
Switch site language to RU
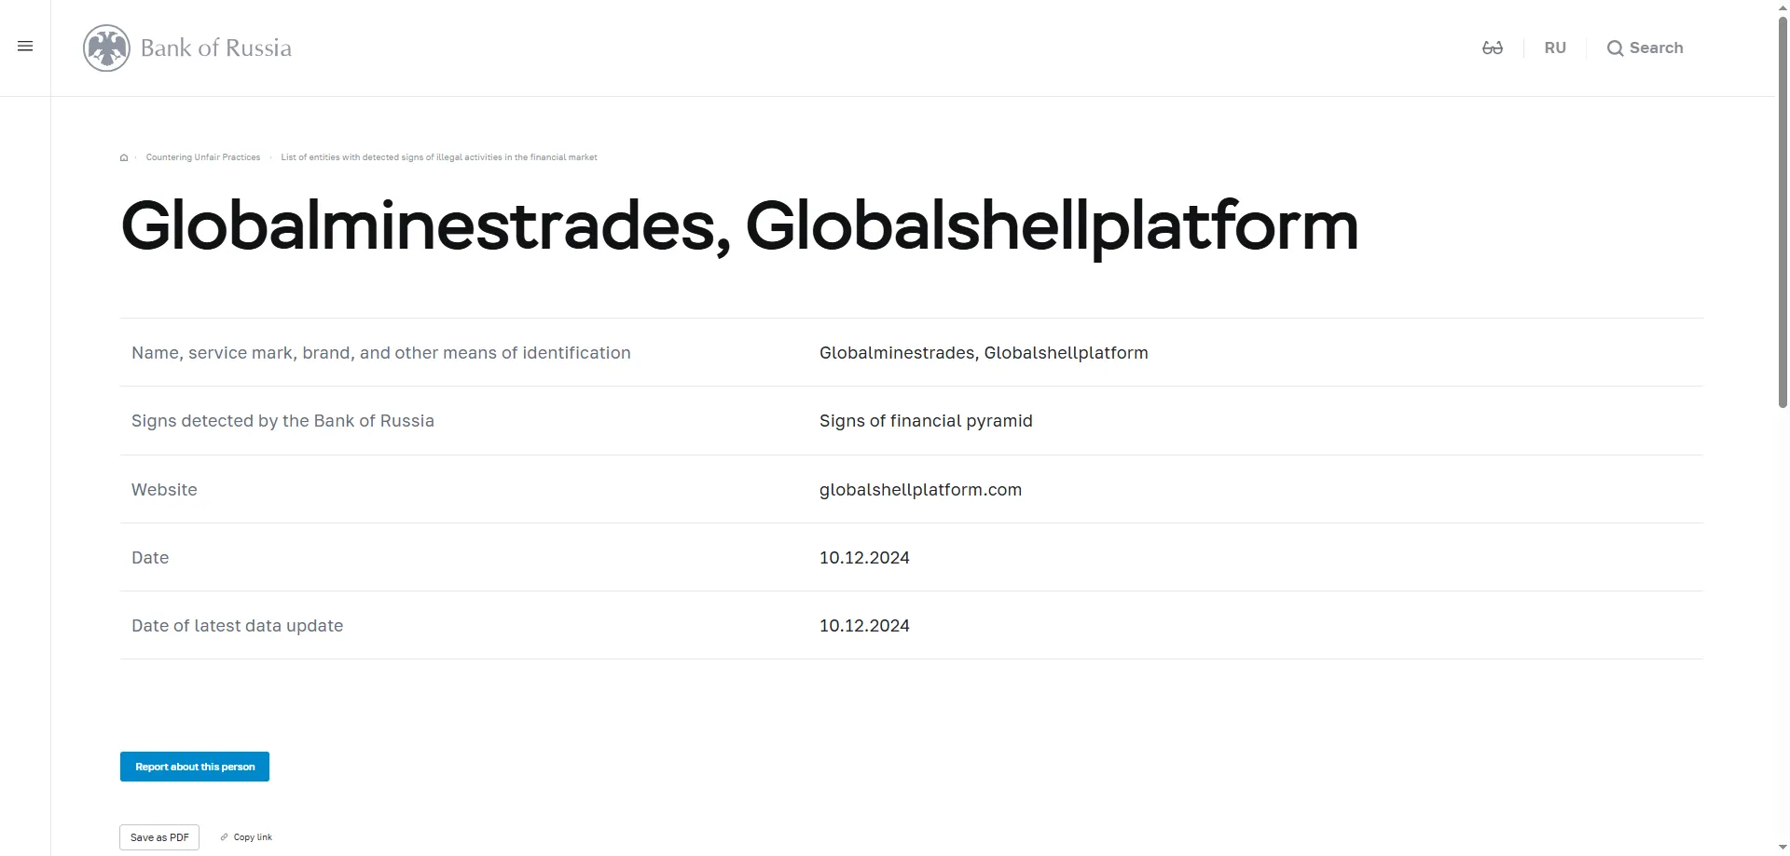click(x=1554, y=48)
